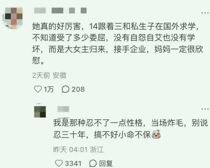Click the 昨天 04:01 浙江 timestamp

[78, 149]
